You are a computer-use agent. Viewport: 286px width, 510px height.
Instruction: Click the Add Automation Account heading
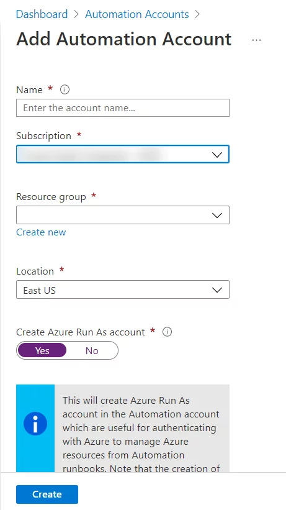124,39
